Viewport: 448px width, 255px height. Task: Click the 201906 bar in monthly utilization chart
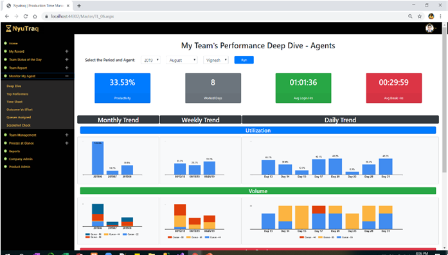98,158
